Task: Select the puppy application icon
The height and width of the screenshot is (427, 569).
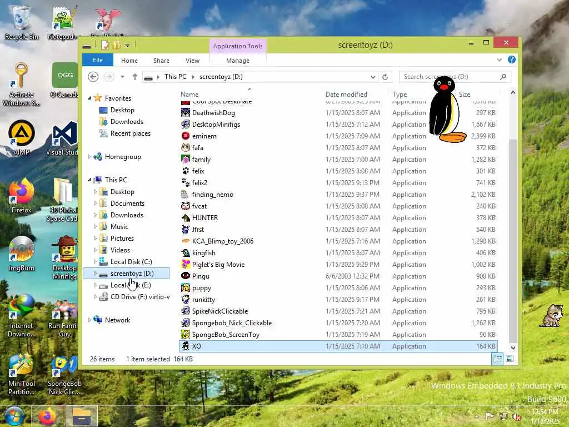Action: 186,287
